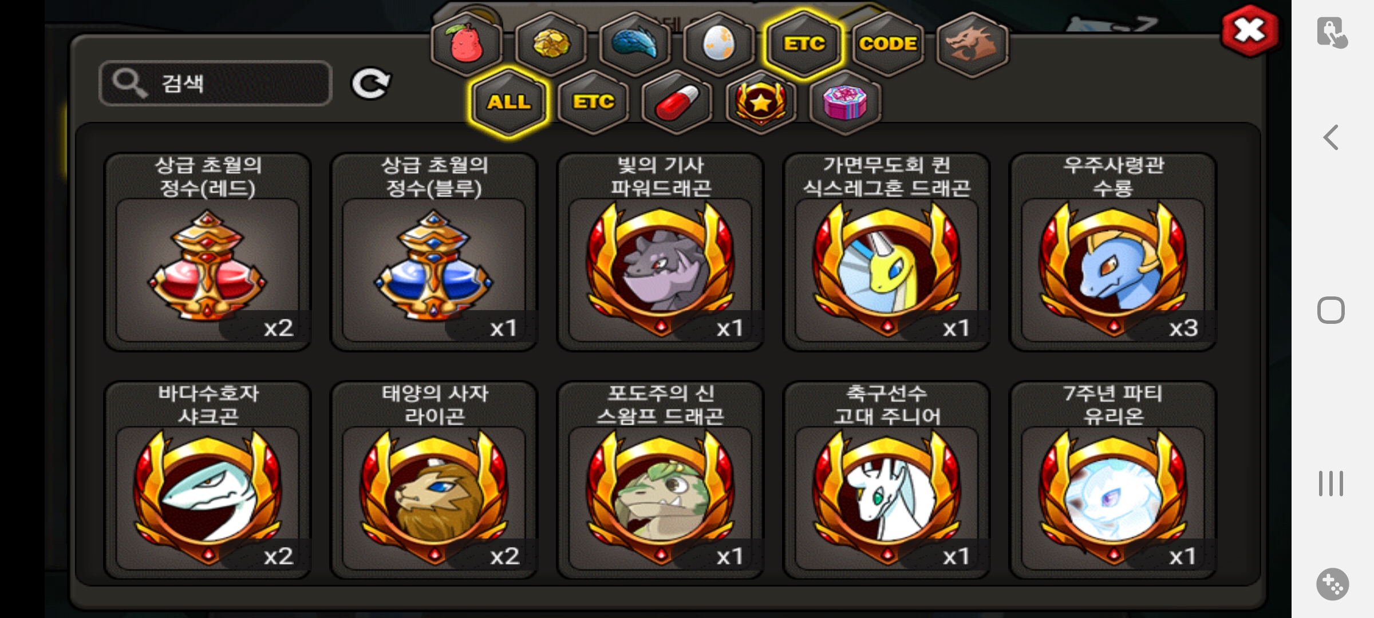Filter by red capsule pill icon
The height and width of the screenshot is (618, 1374).
[x=677, y=103]
